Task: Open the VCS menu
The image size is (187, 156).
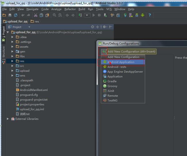Action: click(x=109, y=9)
